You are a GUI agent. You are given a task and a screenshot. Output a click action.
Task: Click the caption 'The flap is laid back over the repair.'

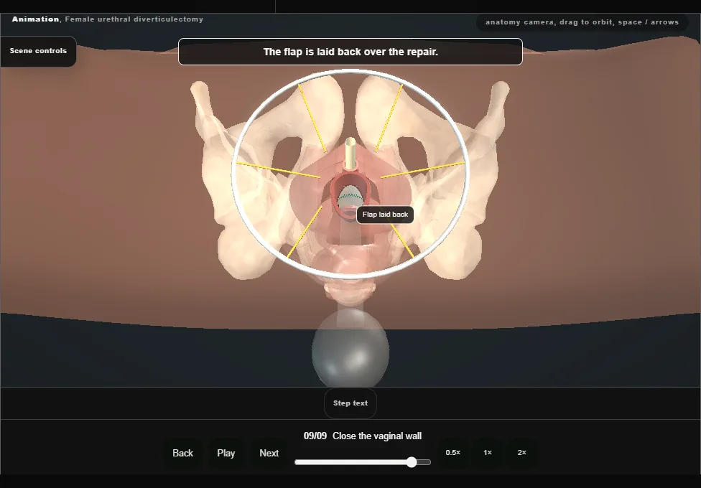[350, 52]
